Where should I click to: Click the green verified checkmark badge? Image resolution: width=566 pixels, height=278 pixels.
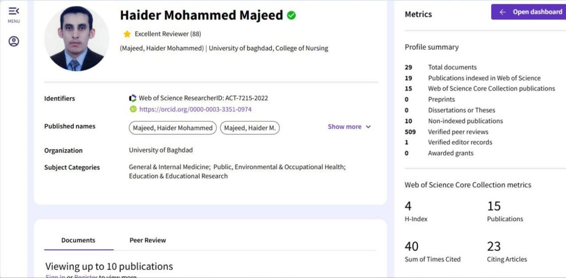coord(291,15)
